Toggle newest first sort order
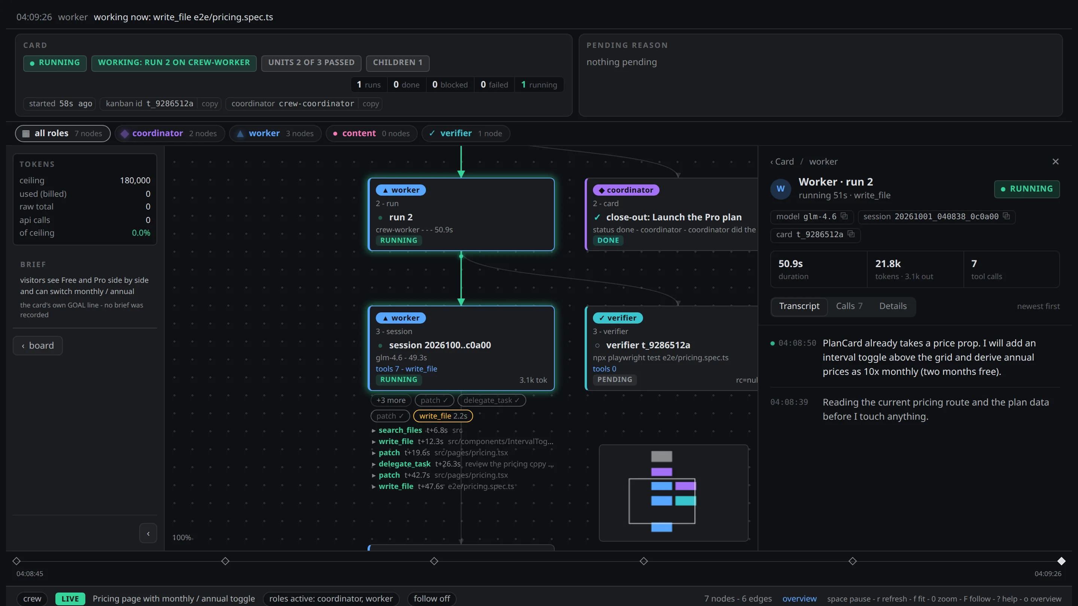Viewport: 1078px width, 606px height. (x=1038, y=306)
